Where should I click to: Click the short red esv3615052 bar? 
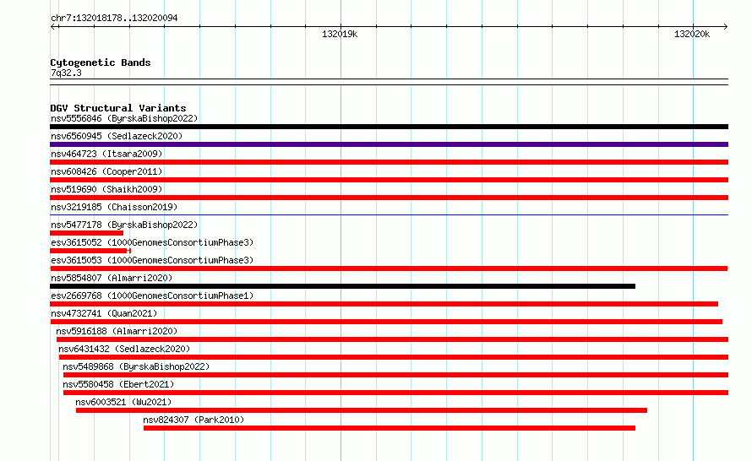[90, 251]
